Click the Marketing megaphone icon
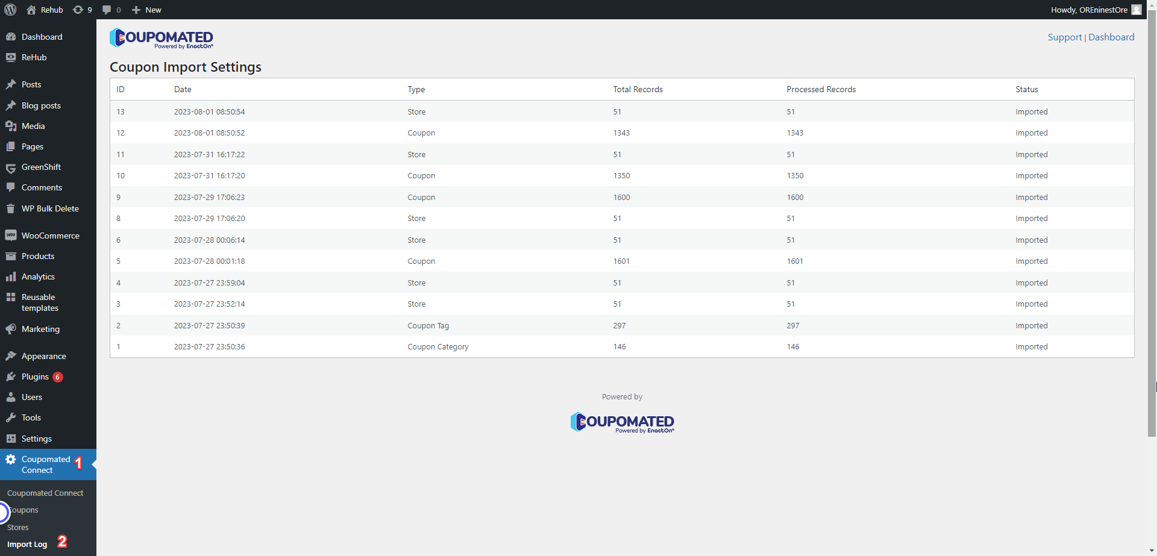The image size is (1157, 556). point(11,329)
